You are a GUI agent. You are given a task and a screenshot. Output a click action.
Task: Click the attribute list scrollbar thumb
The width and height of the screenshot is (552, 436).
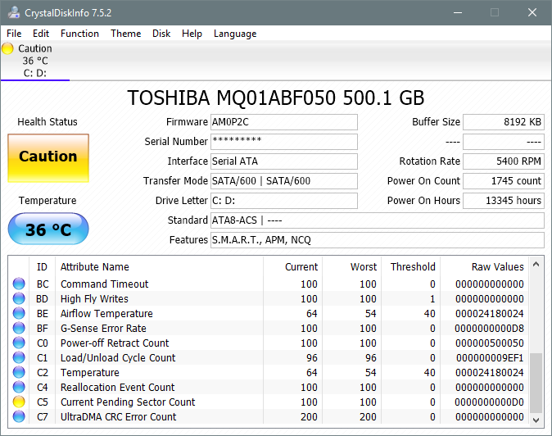click(x=536, y=383)
